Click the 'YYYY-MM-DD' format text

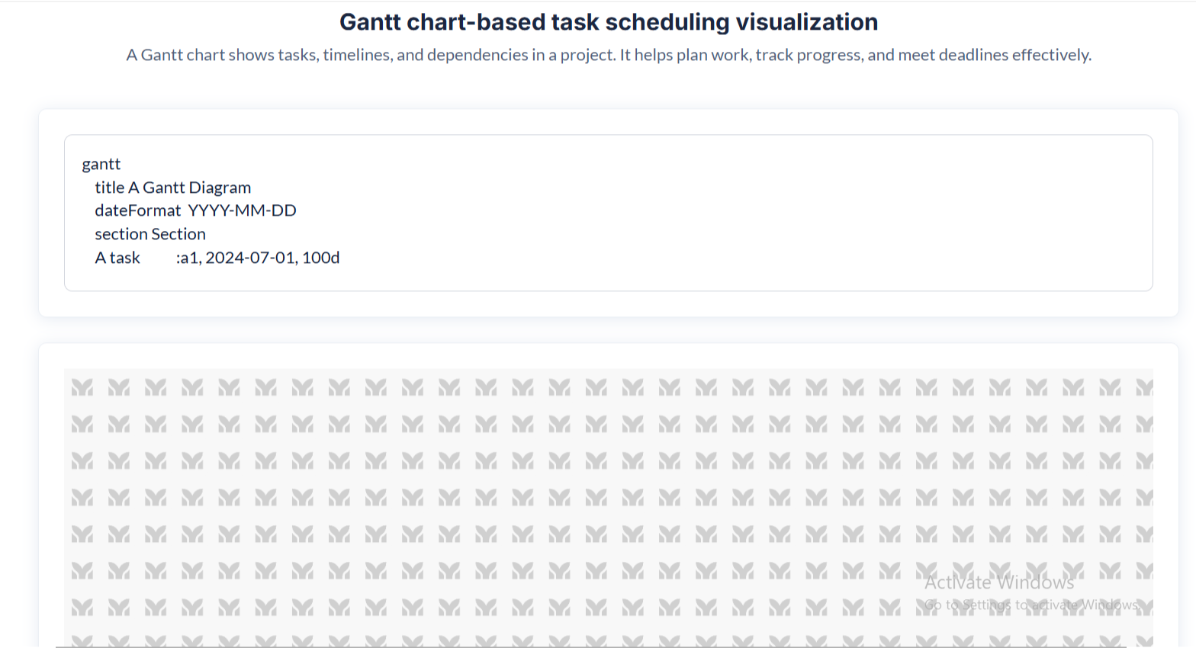click(242, 210)
